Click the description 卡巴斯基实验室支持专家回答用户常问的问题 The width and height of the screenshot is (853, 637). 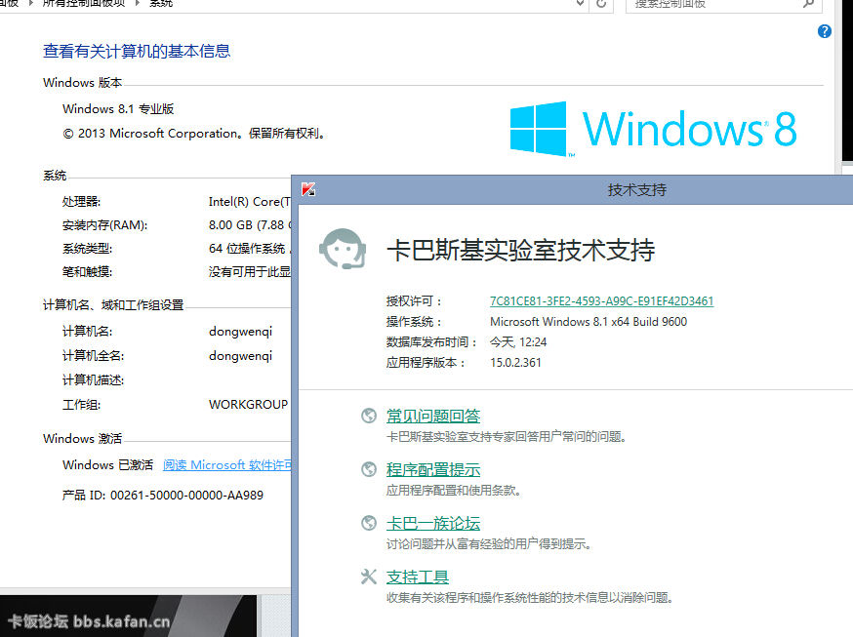coord(507,436)
